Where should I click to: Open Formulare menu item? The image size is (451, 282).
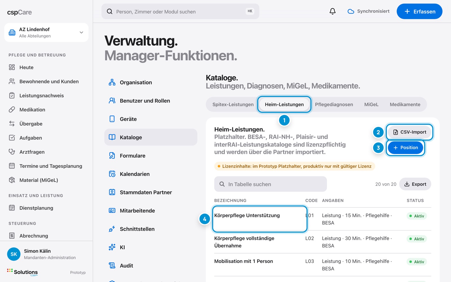[151, 156]
